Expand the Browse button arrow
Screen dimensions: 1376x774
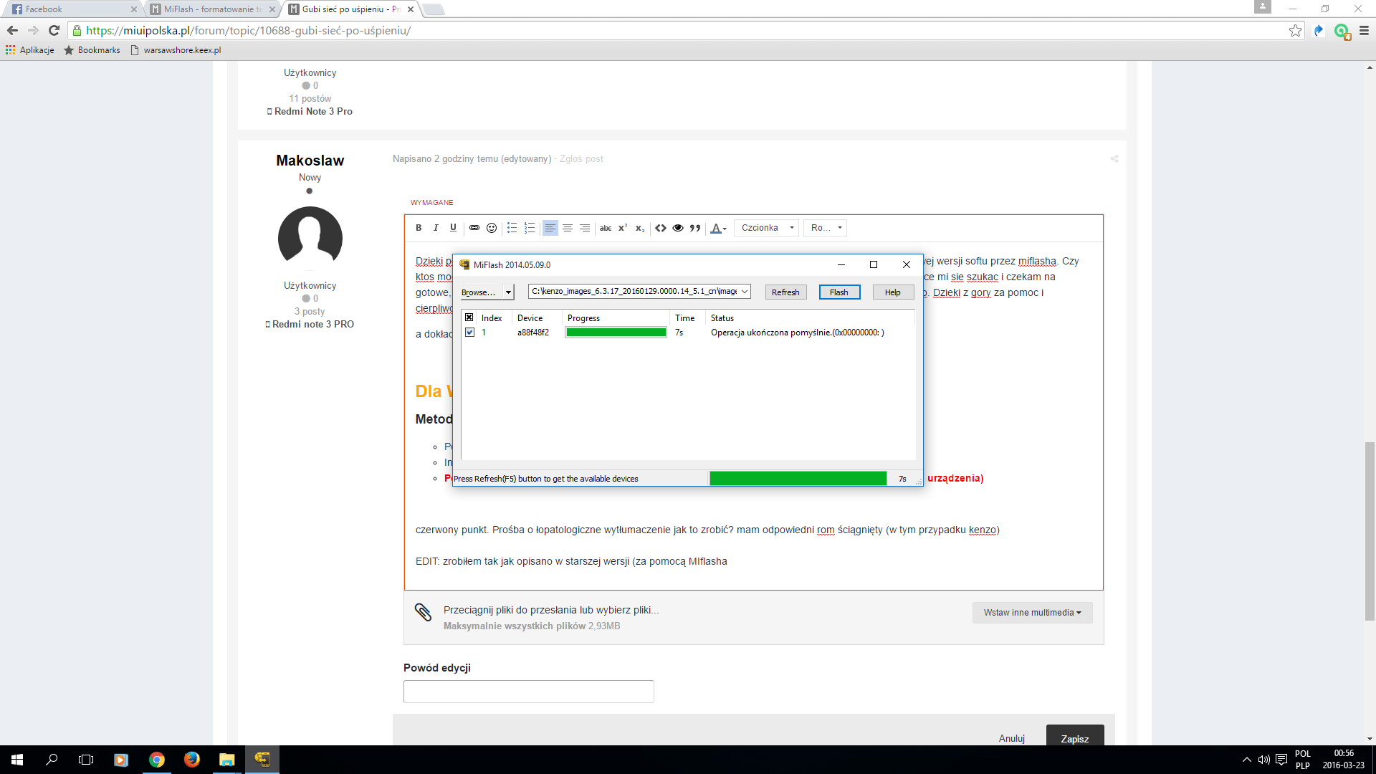[x=508, y=292]
